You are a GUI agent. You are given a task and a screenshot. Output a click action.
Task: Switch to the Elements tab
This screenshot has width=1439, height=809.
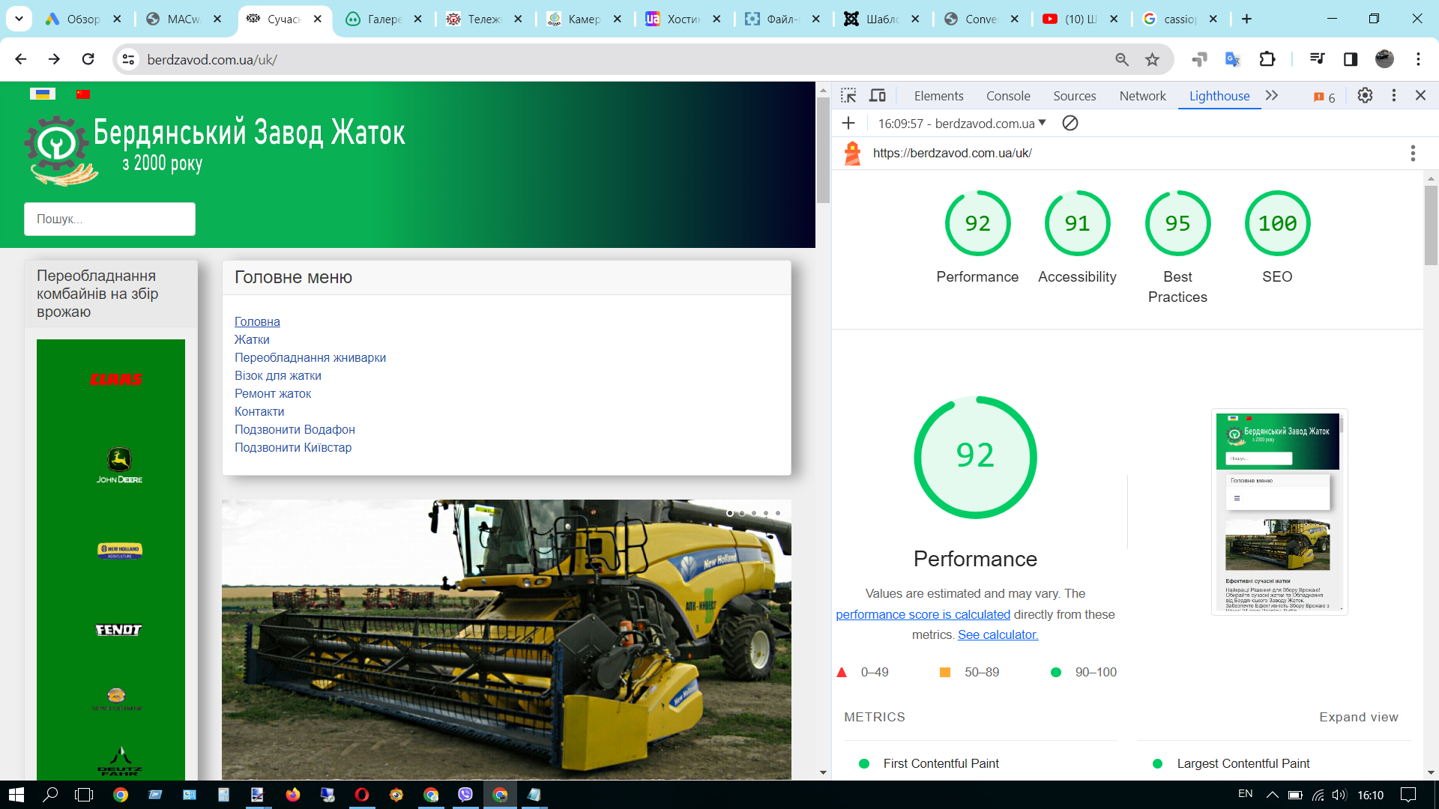[x=938, y=96]
